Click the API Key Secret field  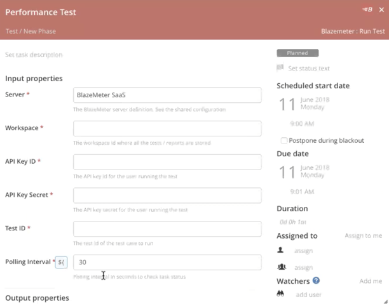(167, 195)
